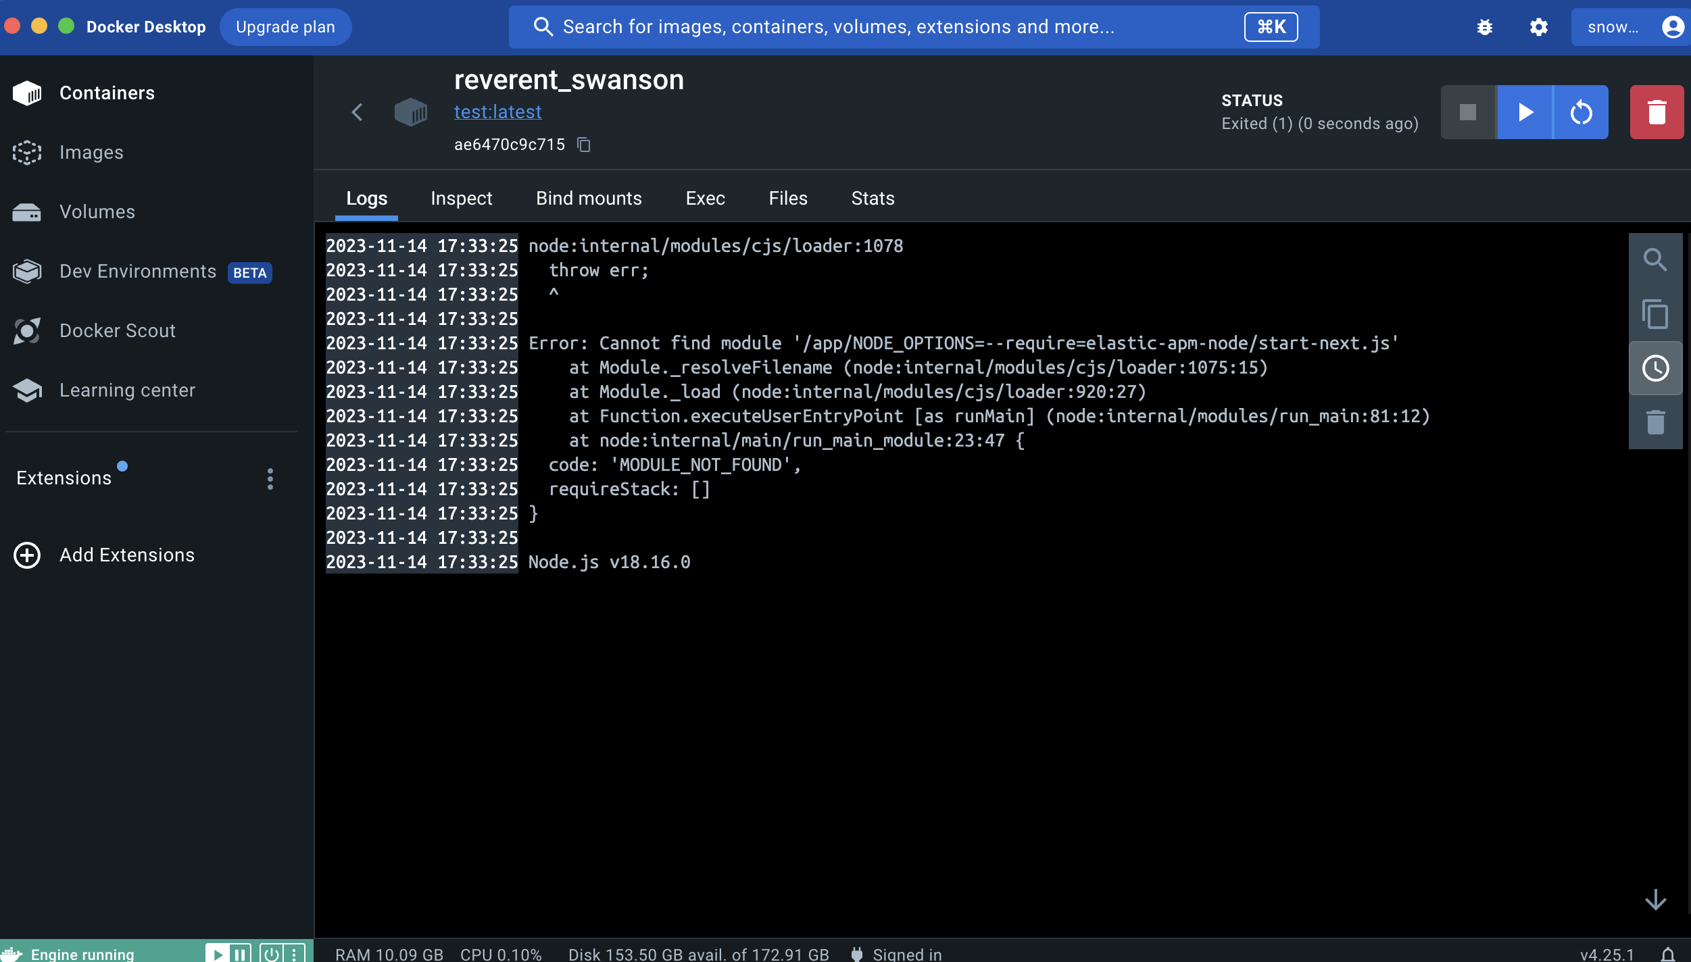
Task: Click the Docker whale icon in the status bar
Action: pyautogui.click(x=12, y=954)
